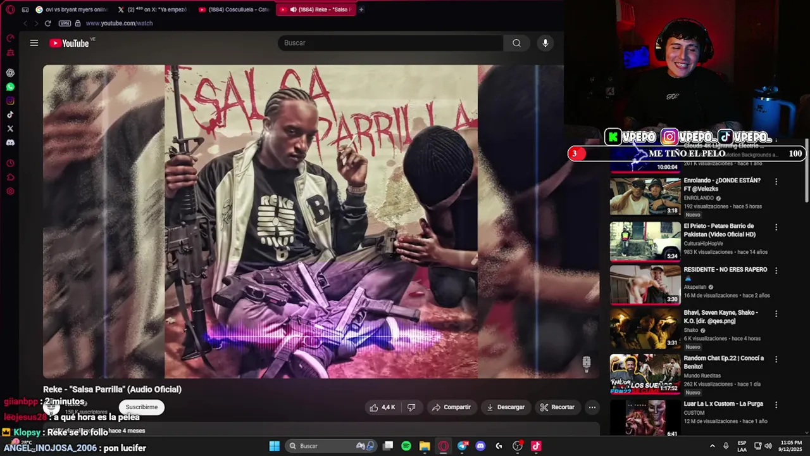Open Discord in the Opera sidebar

click(10, 142)
